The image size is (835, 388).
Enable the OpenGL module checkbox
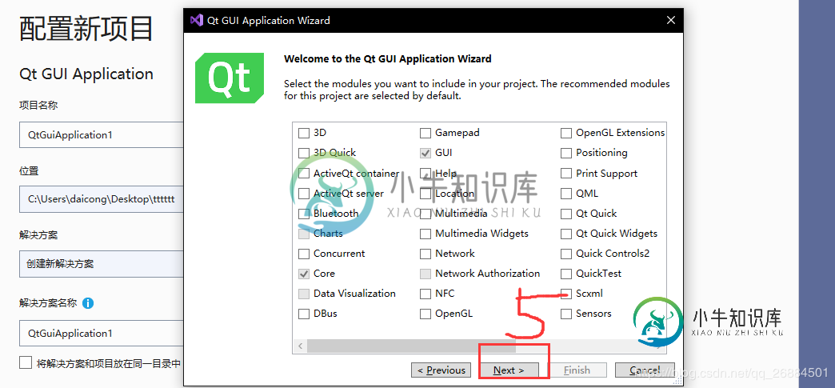(425, 314)
